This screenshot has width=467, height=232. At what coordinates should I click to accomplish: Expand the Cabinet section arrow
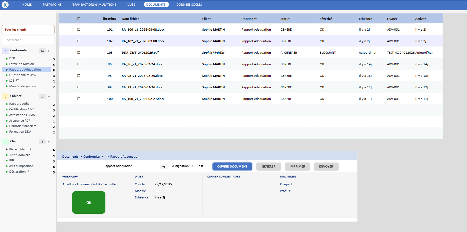click(x=49, y=96)
